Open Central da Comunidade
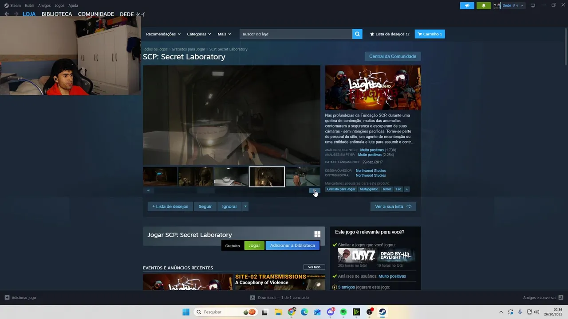Image resolution: width=568 pixels, height=319 pixels. [392, 56]
